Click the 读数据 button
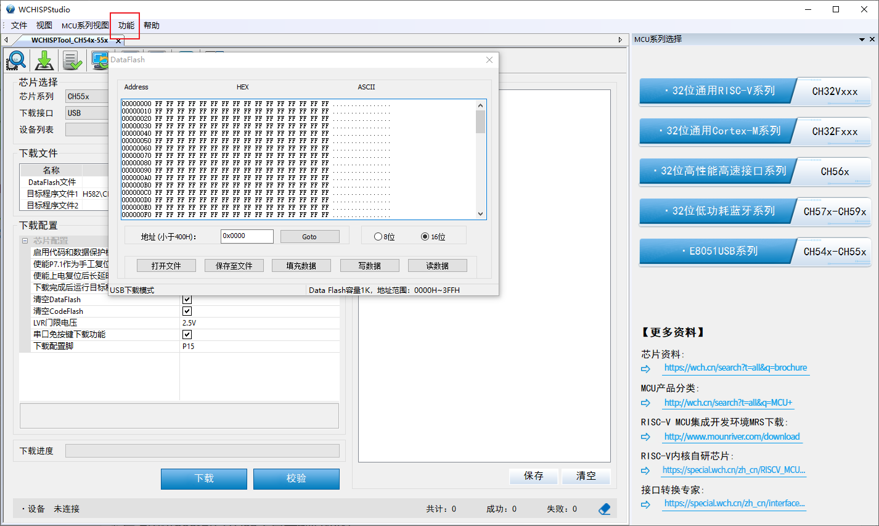 click(x=438, y=266)
